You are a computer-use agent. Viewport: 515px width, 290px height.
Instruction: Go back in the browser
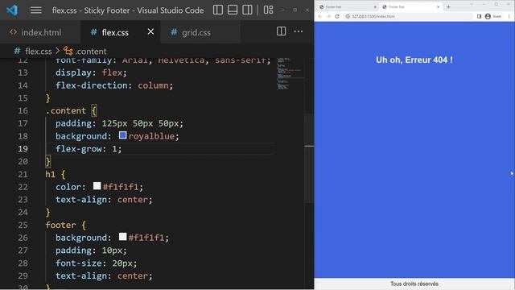point(320,16)
